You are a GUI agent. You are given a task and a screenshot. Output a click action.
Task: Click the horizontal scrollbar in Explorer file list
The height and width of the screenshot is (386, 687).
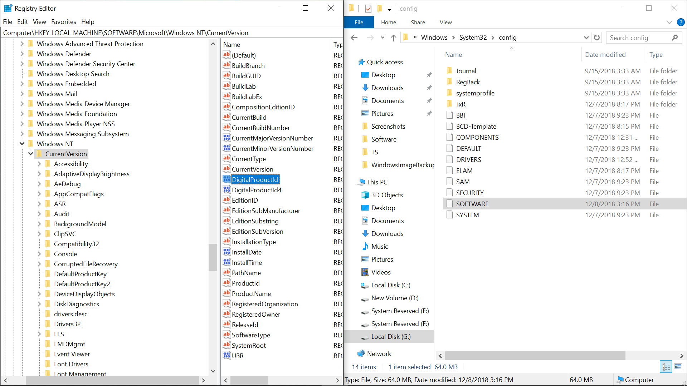click(535, 356)
